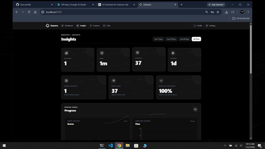The width and height of the screenshot is (265, 149).
Task: Open Settings from the navbar
Action: [210, 26]
